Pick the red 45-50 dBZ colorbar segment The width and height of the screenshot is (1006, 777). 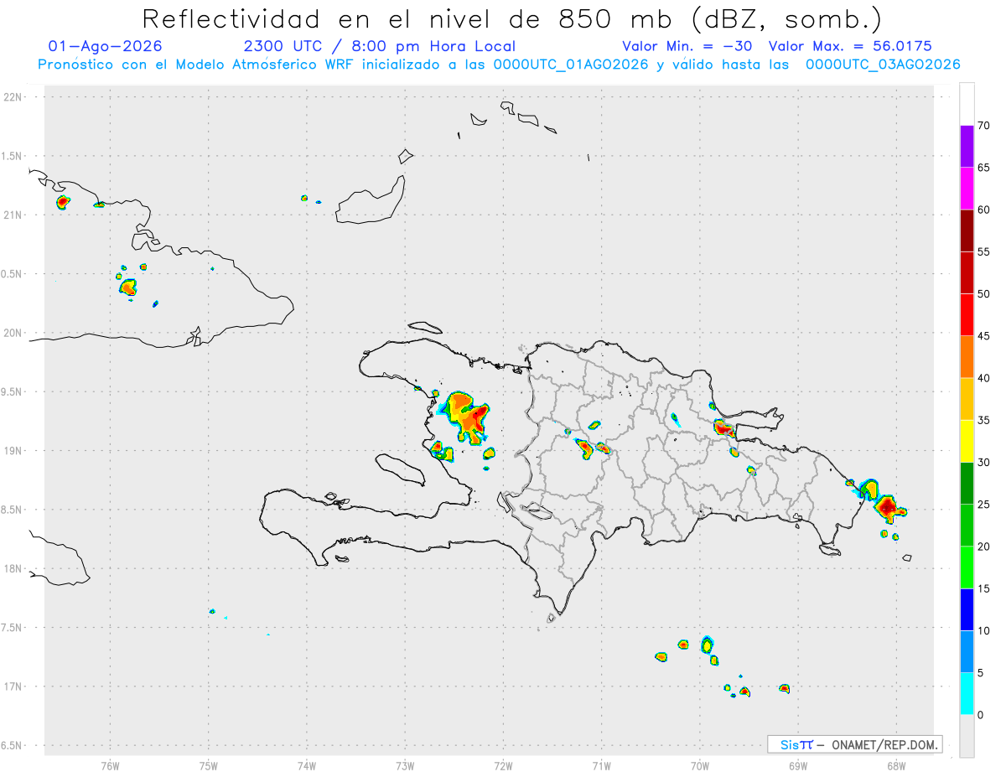[967, 314]
